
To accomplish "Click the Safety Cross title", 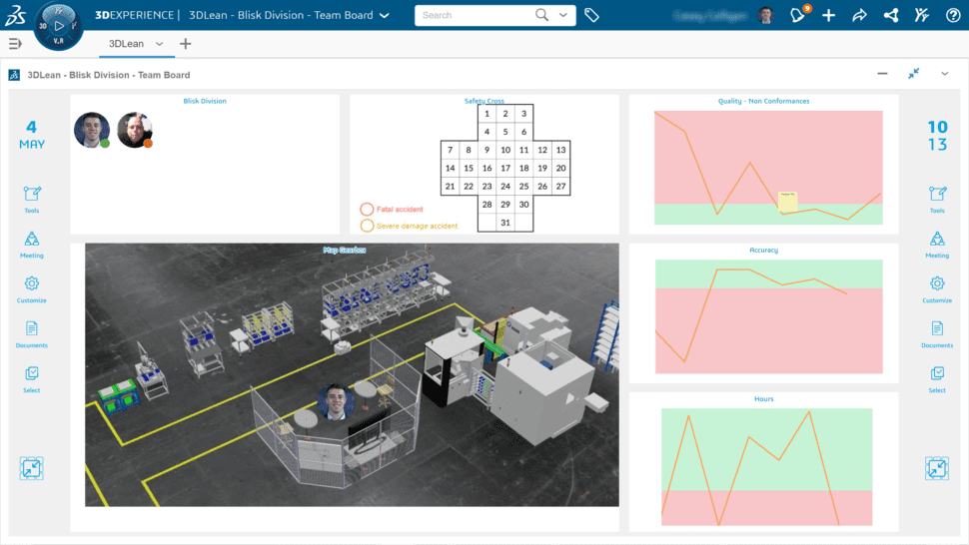I will tap(484, 101).
